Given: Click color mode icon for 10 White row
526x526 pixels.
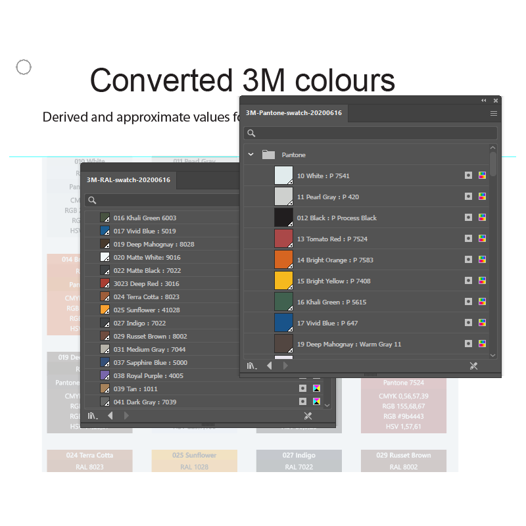Looking at the screenshot, I should click(482, 175).
